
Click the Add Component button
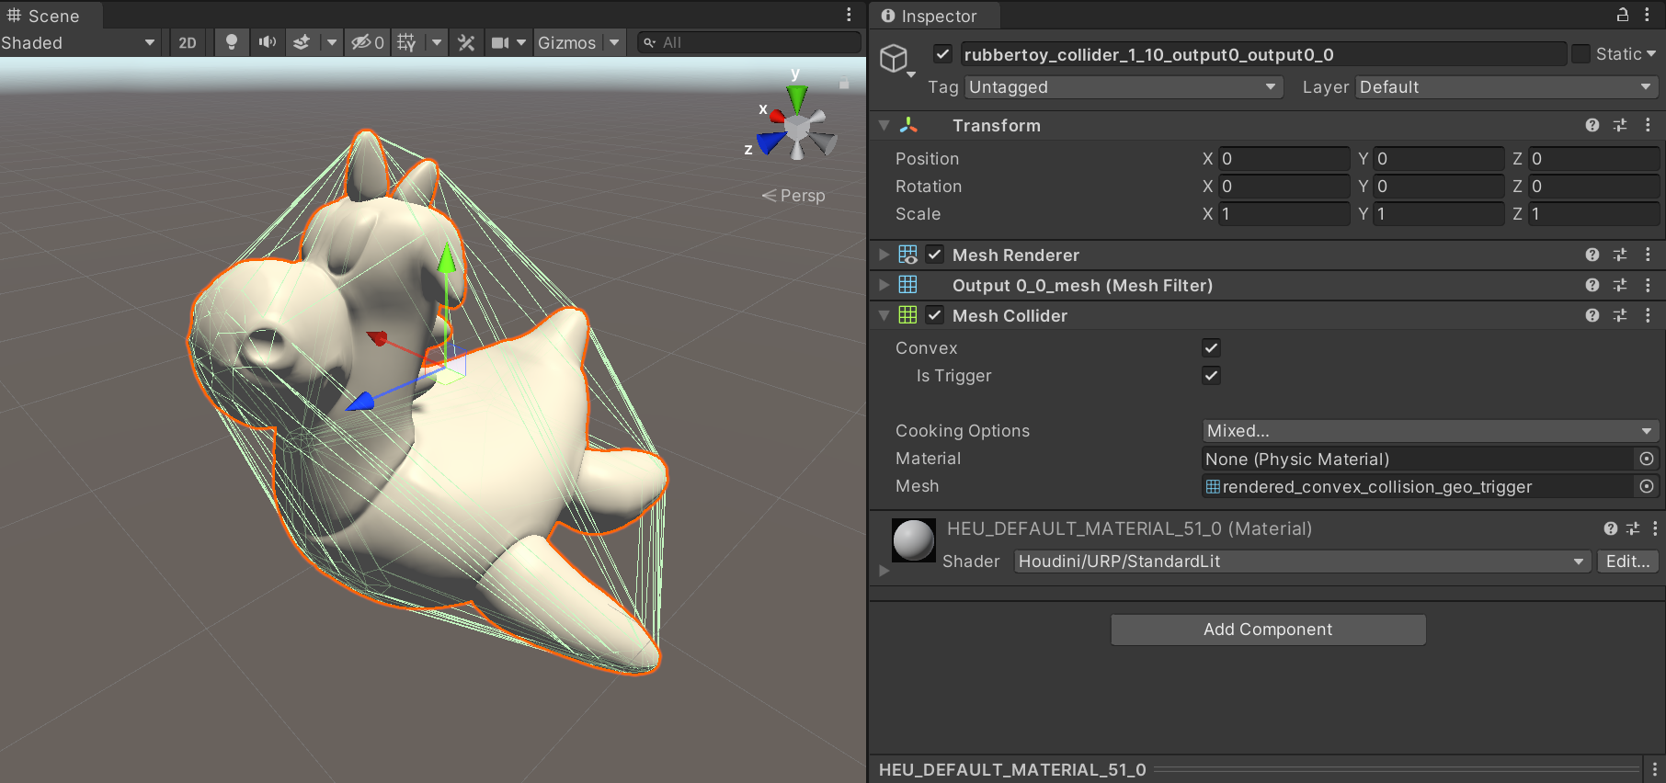click(1268, 630)
